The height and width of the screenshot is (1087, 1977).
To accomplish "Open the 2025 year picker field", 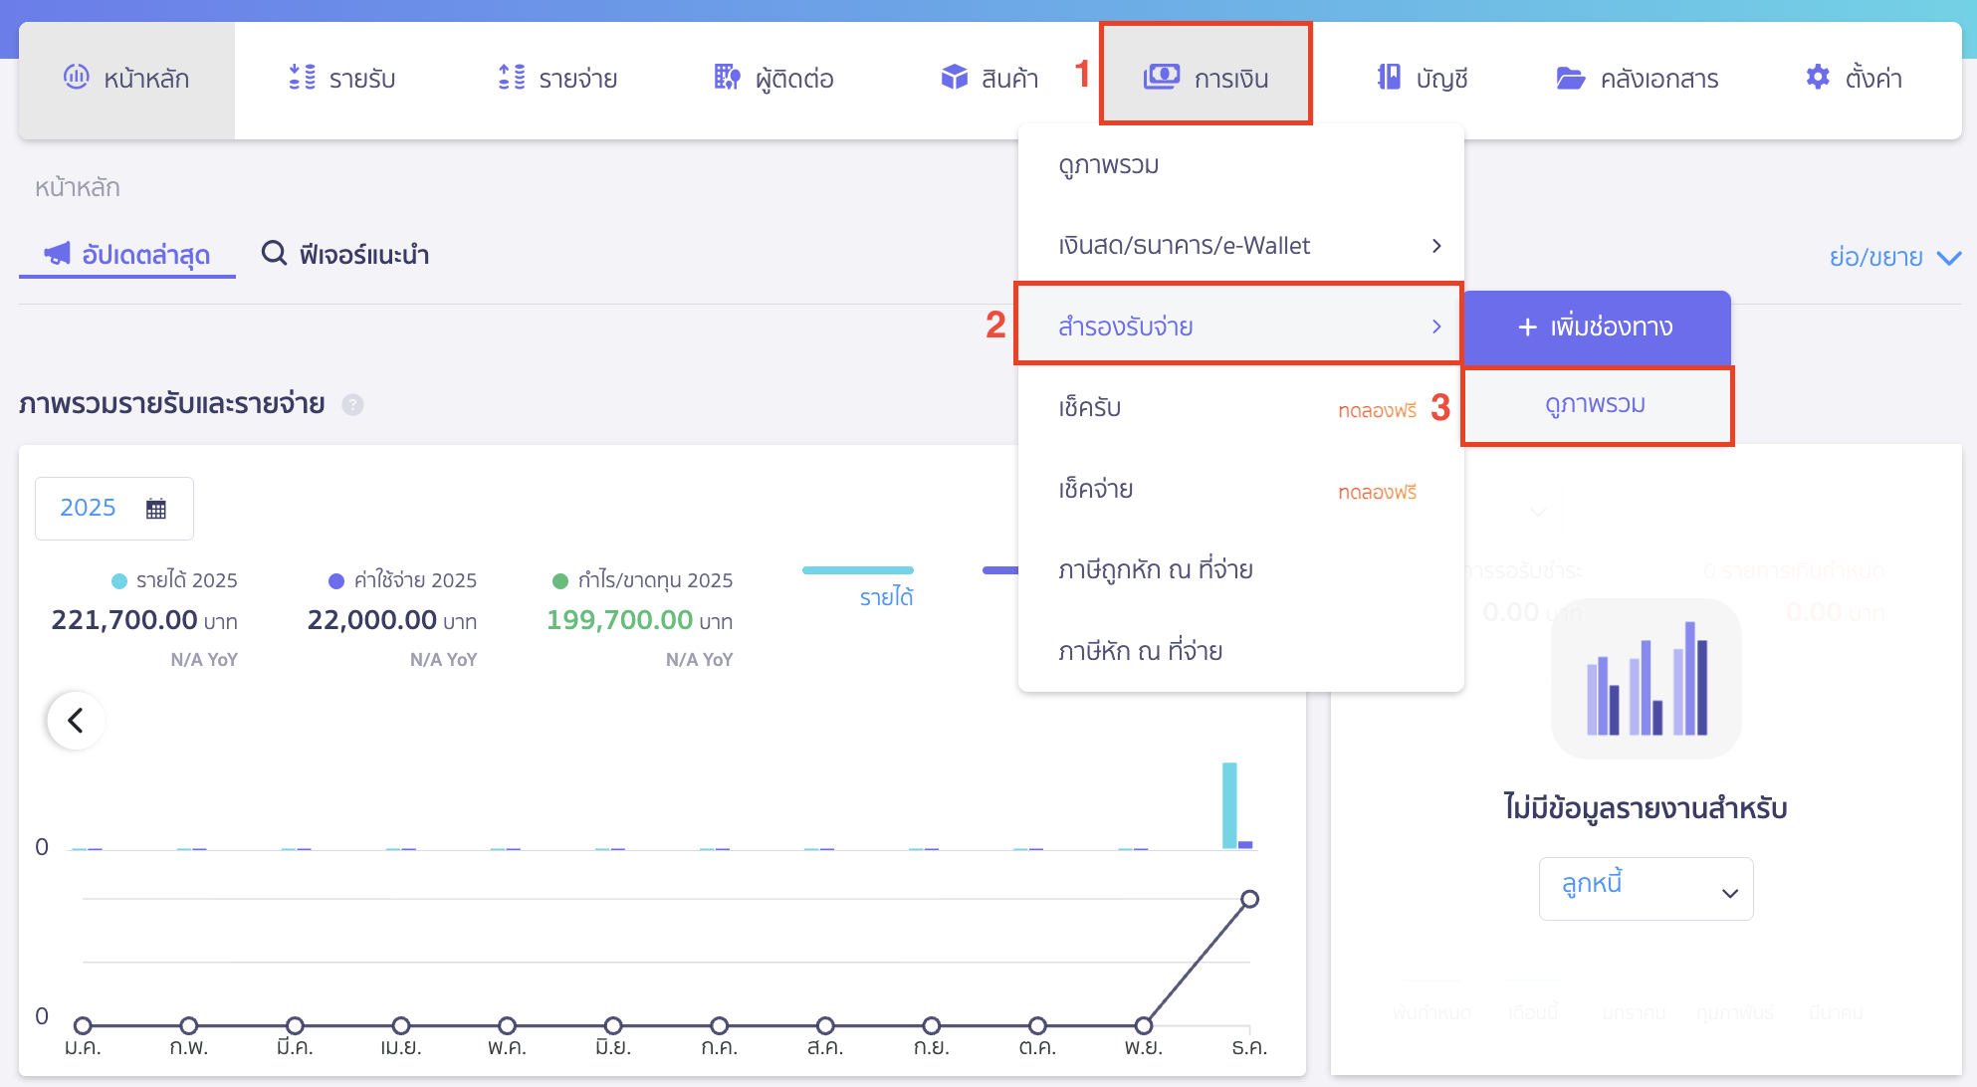I will (x=113, y=509).
